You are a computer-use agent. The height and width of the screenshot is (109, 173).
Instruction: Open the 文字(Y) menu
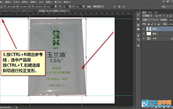coord(17,2)
